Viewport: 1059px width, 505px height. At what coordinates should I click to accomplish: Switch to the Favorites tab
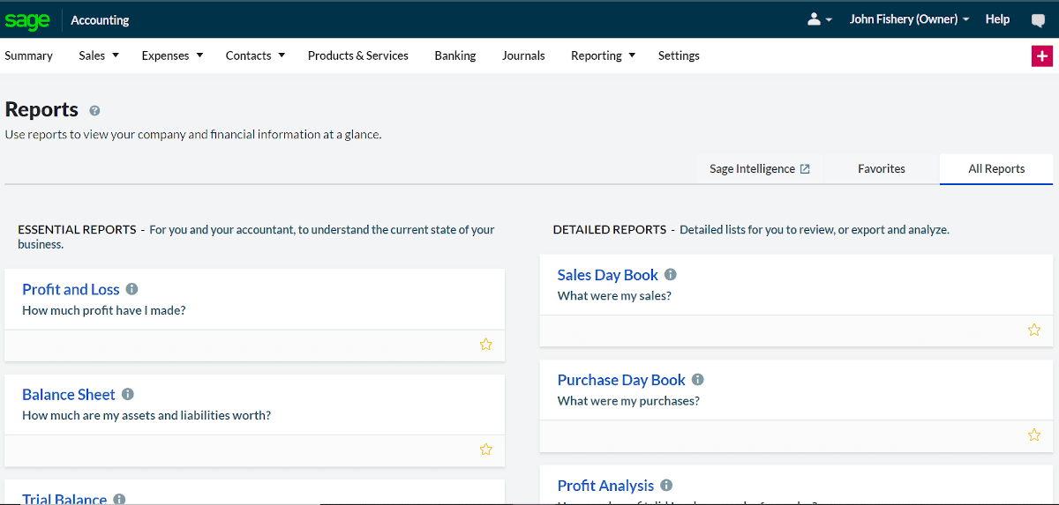coord(882,168)
